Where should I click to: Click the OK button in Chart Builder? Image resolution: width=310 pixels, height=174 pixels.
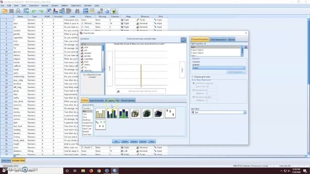pyautogui.click(x=116, y=142)
